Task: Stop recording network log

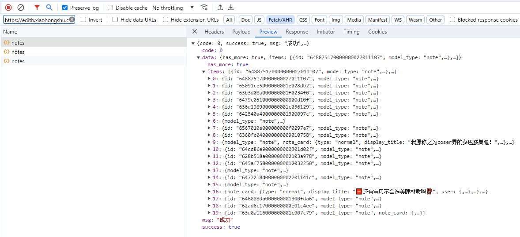Action: pyautogui.click(x=8, y=8)
